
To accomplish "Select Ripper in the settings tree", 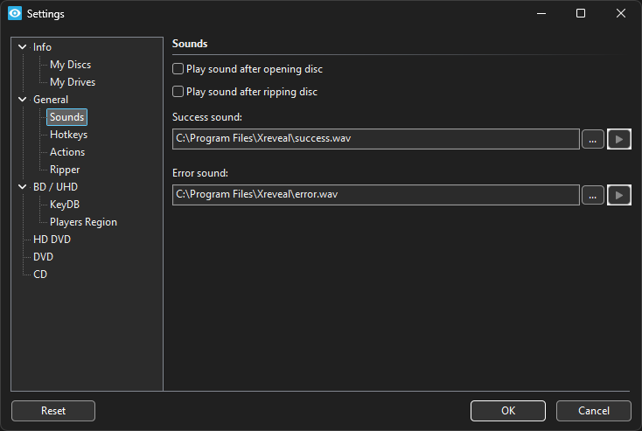I will pos(65,170).
